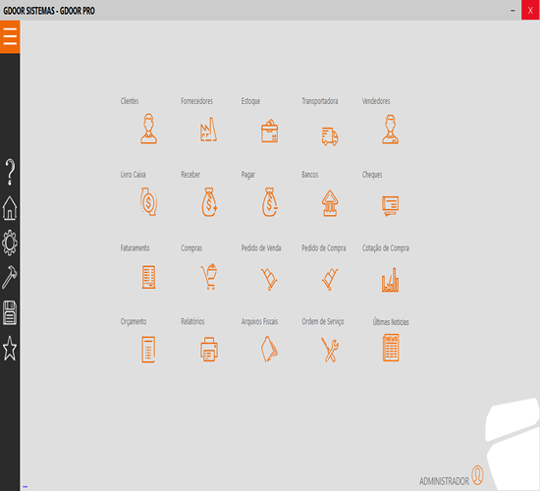The height and width of the screenshot is (491, 540).
Task: Open the Transportadora truck icon
Action: 330,136
